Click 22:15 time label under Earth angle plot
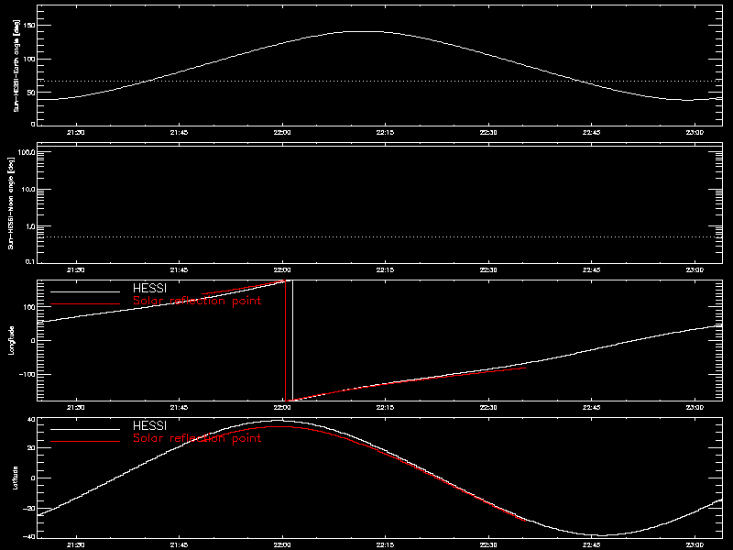This screenshot has width=733, height=550. tap(385, 132)
